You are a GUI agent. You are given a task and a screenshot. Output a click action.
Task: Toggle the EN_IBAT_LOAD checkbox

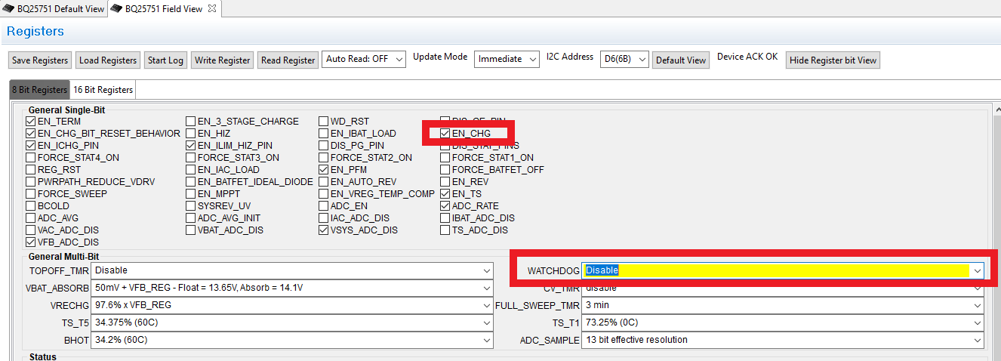[324, 134]
